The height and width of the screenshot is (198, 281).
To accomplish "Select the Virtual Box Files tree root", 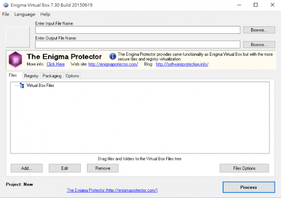I will click(x=40, y=86).
